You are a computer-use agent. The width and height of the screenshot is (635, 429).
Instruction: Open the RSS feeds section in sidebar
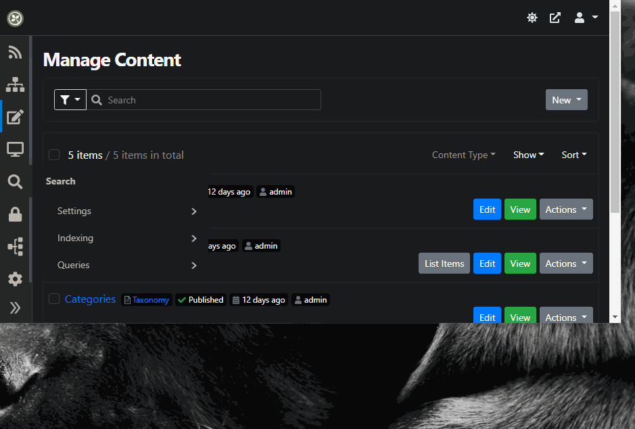(x=15, y=52)
